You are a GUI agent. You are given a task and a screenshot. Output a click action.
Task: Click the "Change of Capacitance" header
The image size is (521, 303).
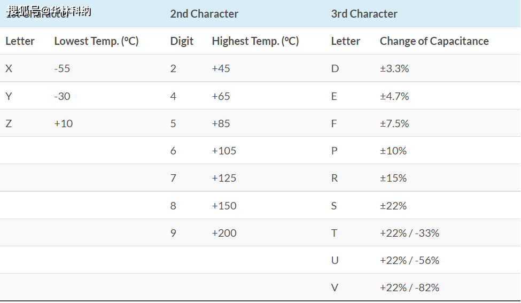[x=434, y=41]
